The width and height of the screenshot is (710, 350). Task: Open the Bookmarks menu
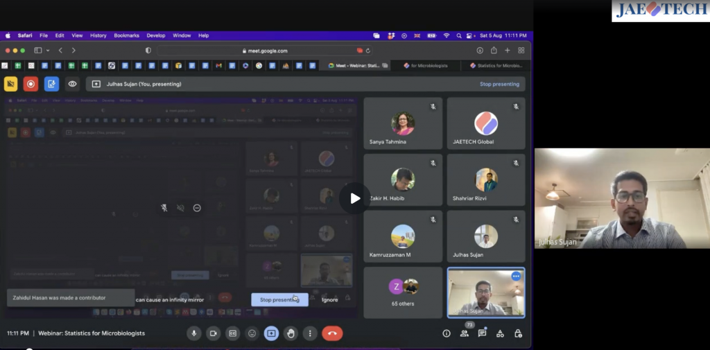127,35
